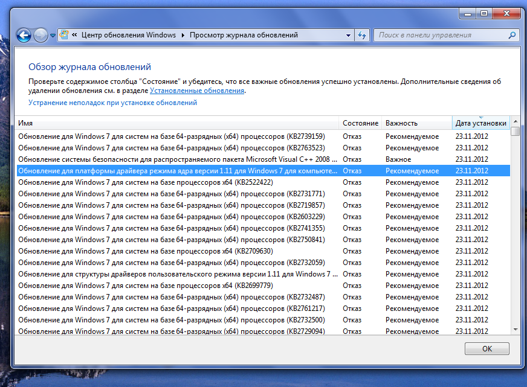This screenshot has height=387, width=527.
Task: Select the update row KB2763523
Action: [263, 148]
